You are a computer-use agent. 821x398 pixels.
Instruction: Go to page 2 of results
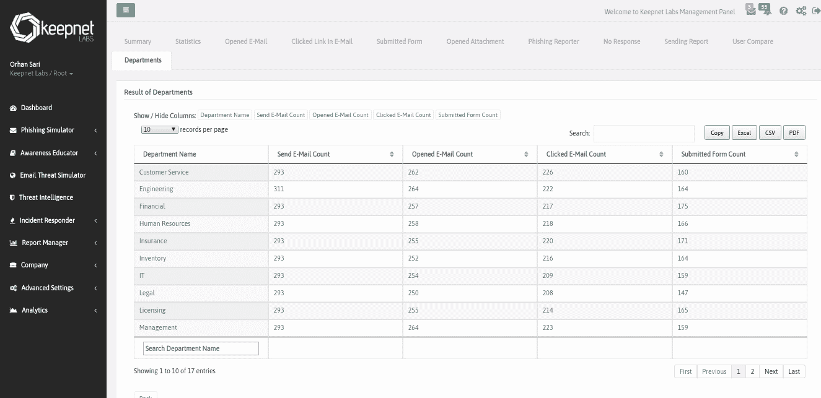[752, 371]
